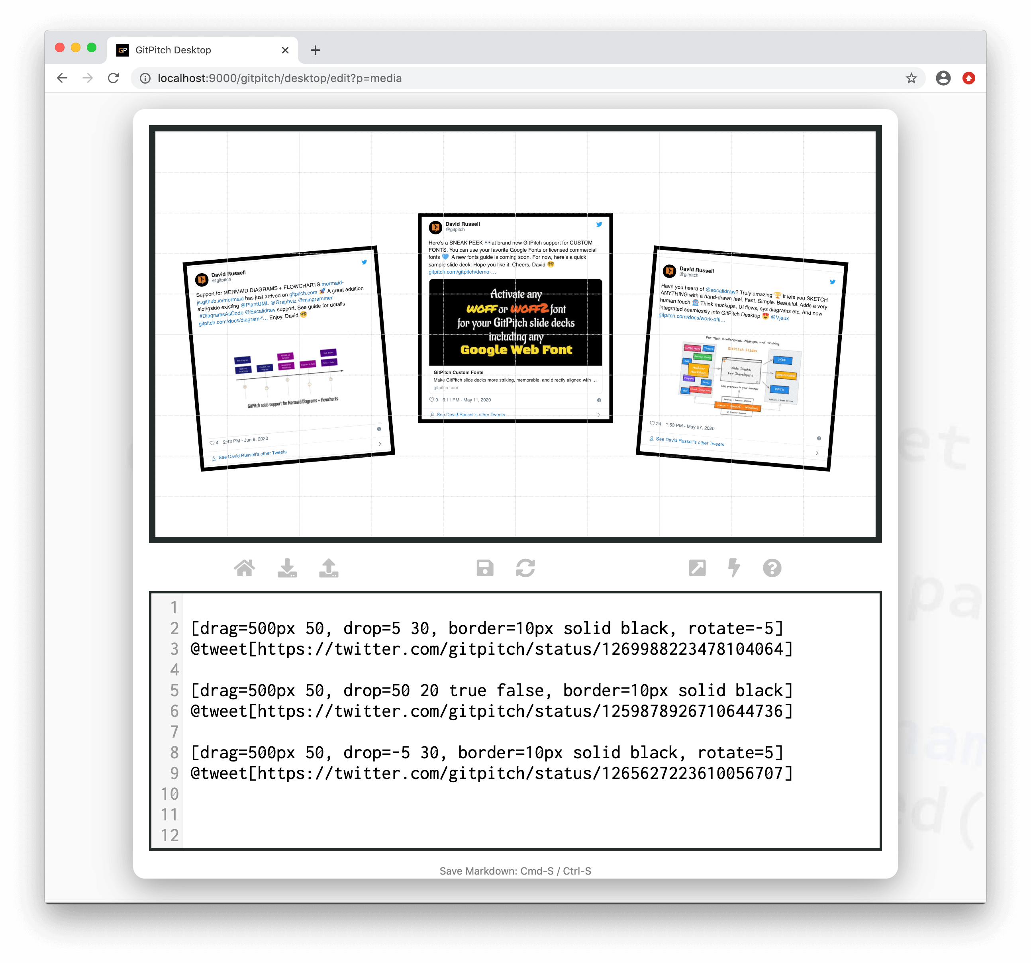
Task: Click editor line 8 rotate=5 text
Action: [735, 752]
